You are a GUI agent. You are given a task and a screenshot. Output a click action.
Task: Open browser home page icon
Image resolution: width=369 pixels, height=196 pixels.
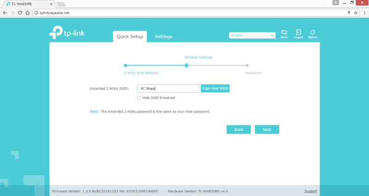28,13
